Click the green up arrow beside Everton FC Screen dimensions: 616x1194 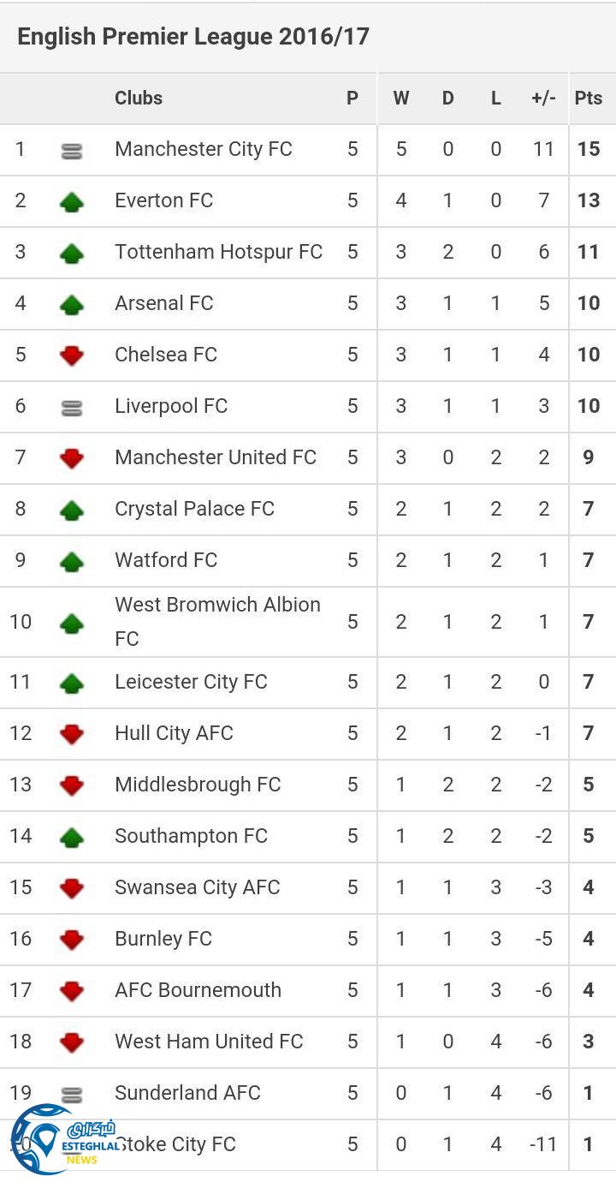[x=72, y=202]
